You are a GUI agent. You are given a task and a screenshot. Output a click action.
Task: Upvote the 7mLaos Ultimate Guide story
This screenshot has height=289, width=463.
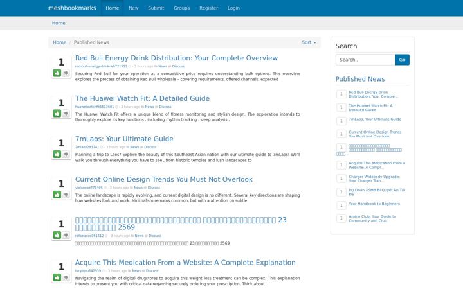[57, 154]
